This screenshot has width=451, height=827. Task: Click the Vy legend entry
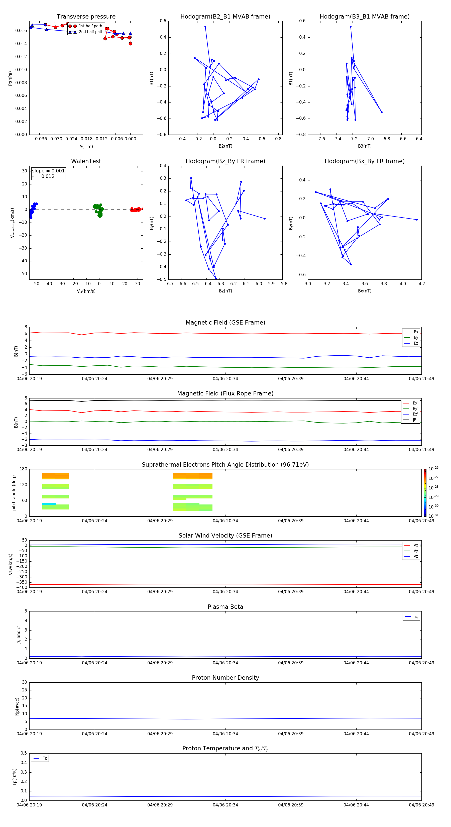click(x=411, y=551)
